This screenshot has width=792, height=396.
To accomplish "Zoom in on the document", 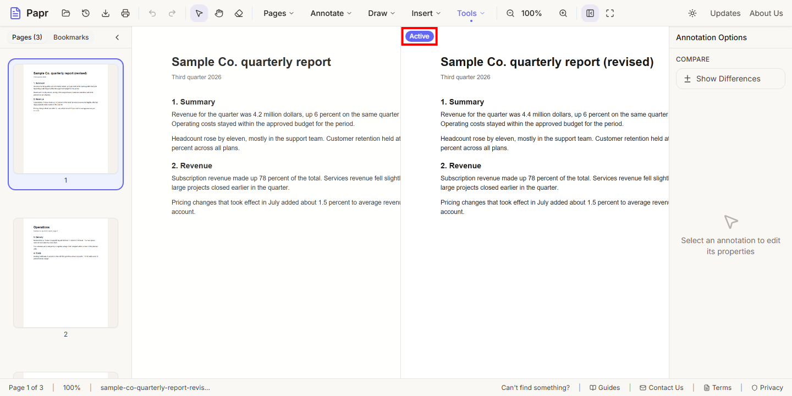I will [x=563, y=13].
